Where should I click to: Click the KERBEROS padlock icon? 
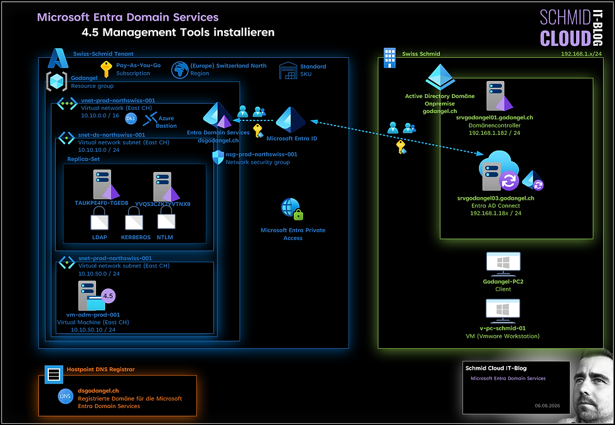pyautogui.click(x=134, y=218)
